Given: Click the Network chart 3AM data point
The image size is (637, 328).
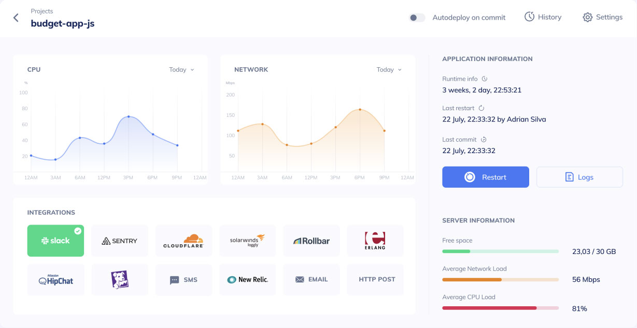Looking at the screenshot, I should pos(262,124).
